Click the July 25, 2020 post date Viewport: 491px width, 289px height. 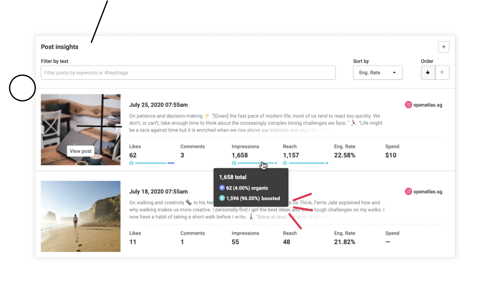(x=158, y=105)
